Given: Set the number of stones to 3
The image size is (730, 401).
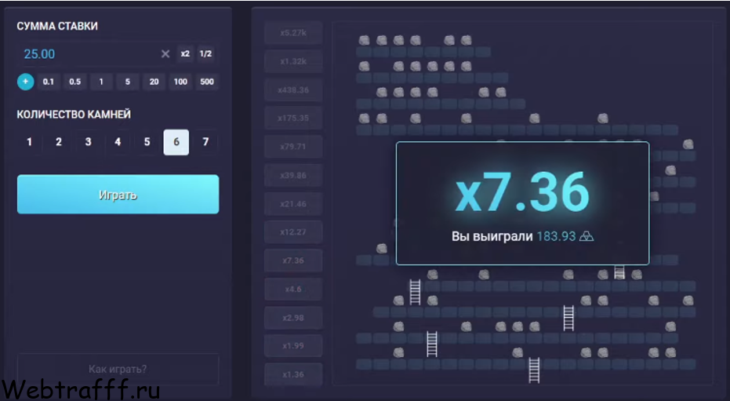Looking at the screenshot, I should pyautogui.click(x=88, y=142).
